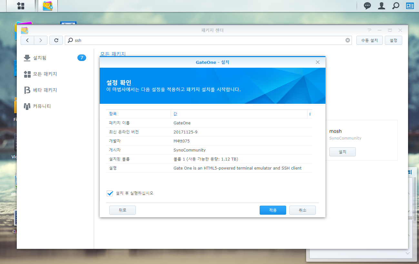Viewport: 419px width, 264px height.
Task: Click the 패키지 이름 row label
Action: (119, 123)
